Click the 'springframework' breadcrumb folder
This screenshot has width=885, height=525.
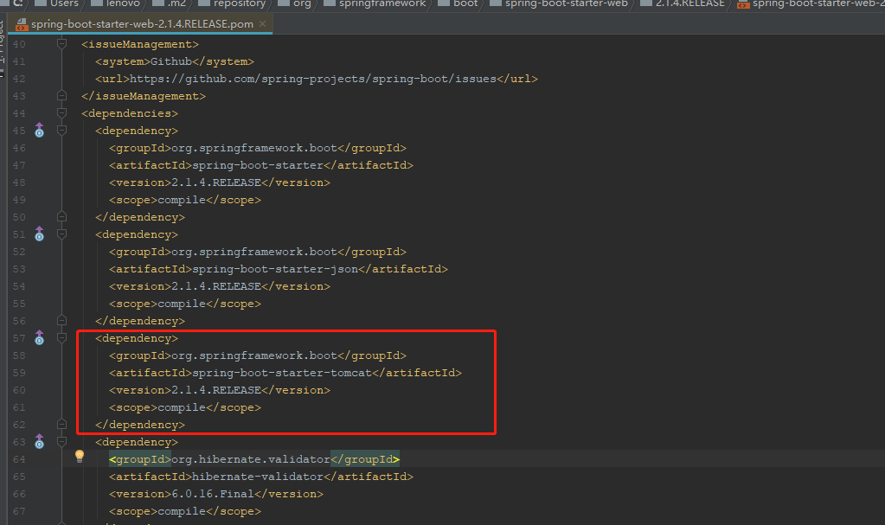pos(375,3)
